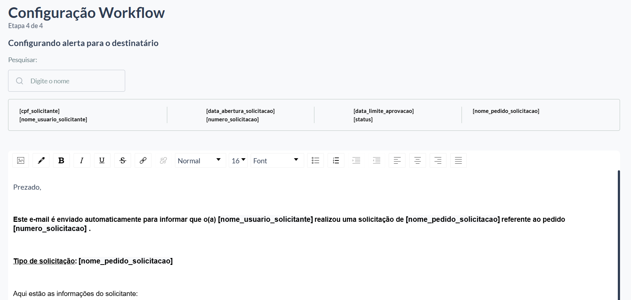Open the text color picker brush
The image size is (631, 300).
point(41,160)
